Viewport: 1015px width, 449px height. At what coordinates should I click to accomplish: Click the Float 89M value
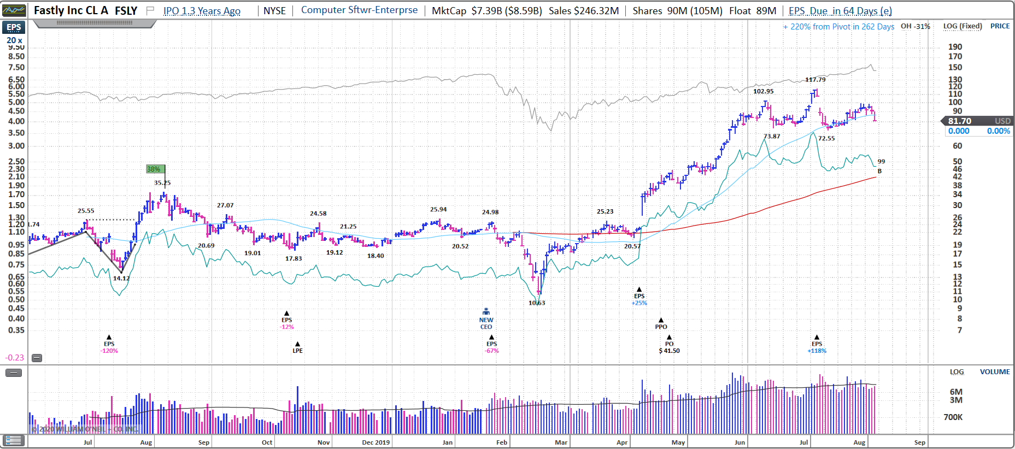click(753, 10)
